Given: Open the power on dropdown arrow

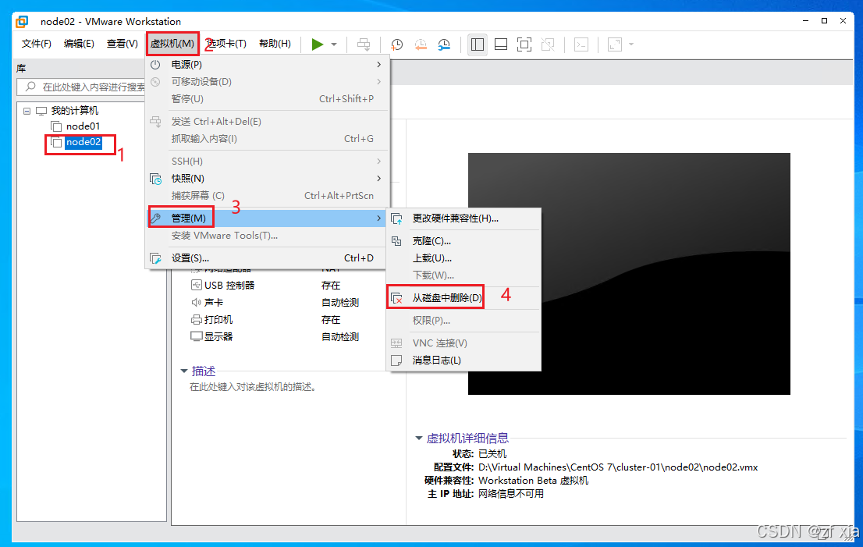Looking at the screenshot, I should coord(334,44).
